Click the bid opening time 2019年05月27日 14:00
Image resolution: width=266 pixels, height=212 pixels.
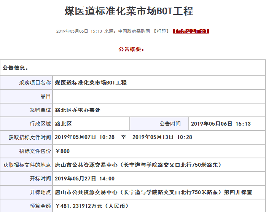(84, 179)
